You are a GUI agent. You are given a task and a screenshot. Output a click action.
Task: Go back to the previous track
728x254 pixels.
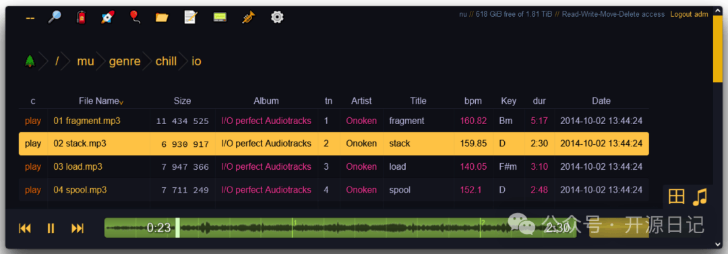[x=25, y=228]
